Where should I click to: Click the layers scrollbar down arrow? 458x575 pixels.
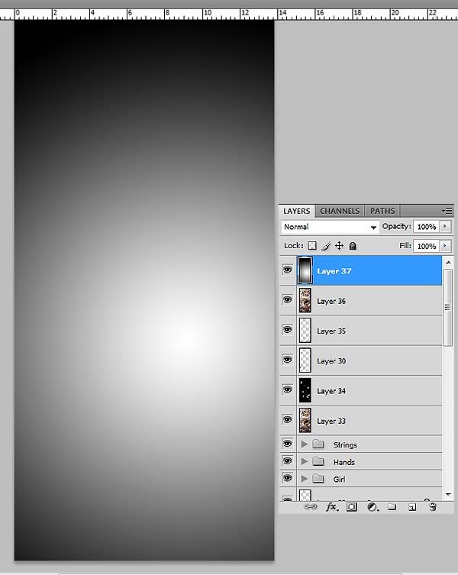coord(448,494)
